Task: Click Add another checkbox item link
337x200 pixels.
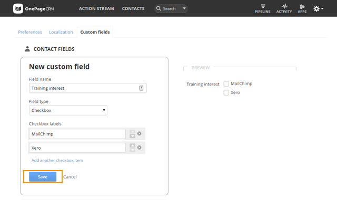Action: 57,160
